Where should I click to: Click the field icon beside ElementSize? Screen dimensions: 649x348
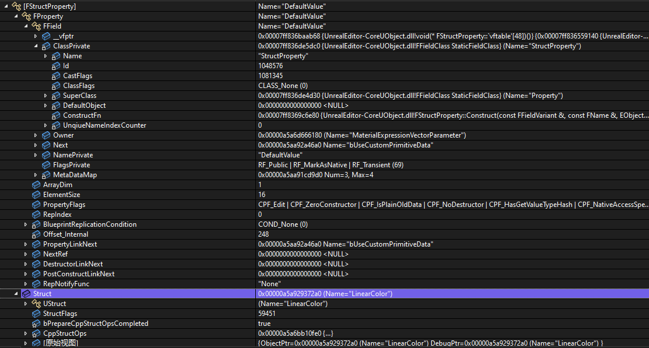click(36, 195)
